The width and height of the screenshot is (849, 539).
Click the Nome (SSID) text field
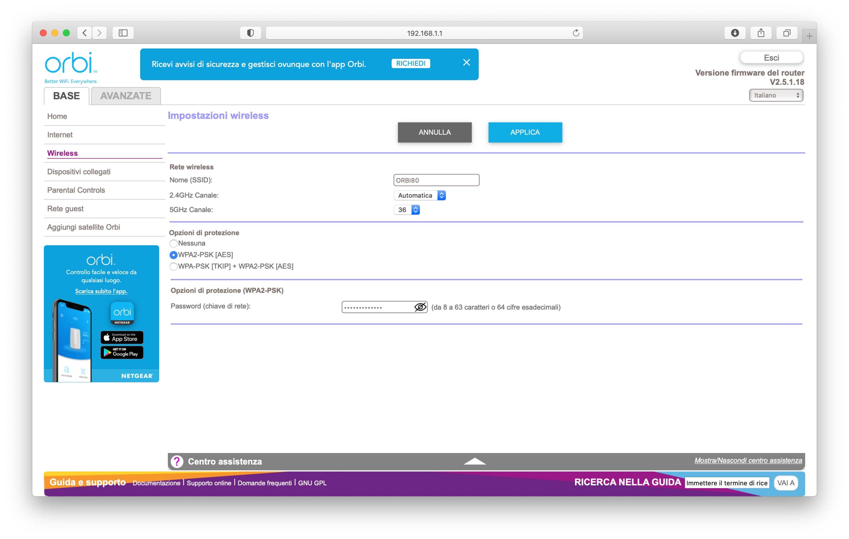coord(436,180)
